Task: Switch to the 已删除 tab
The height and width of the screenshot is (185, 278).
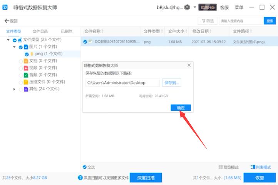Action: (x=67, y=32)
